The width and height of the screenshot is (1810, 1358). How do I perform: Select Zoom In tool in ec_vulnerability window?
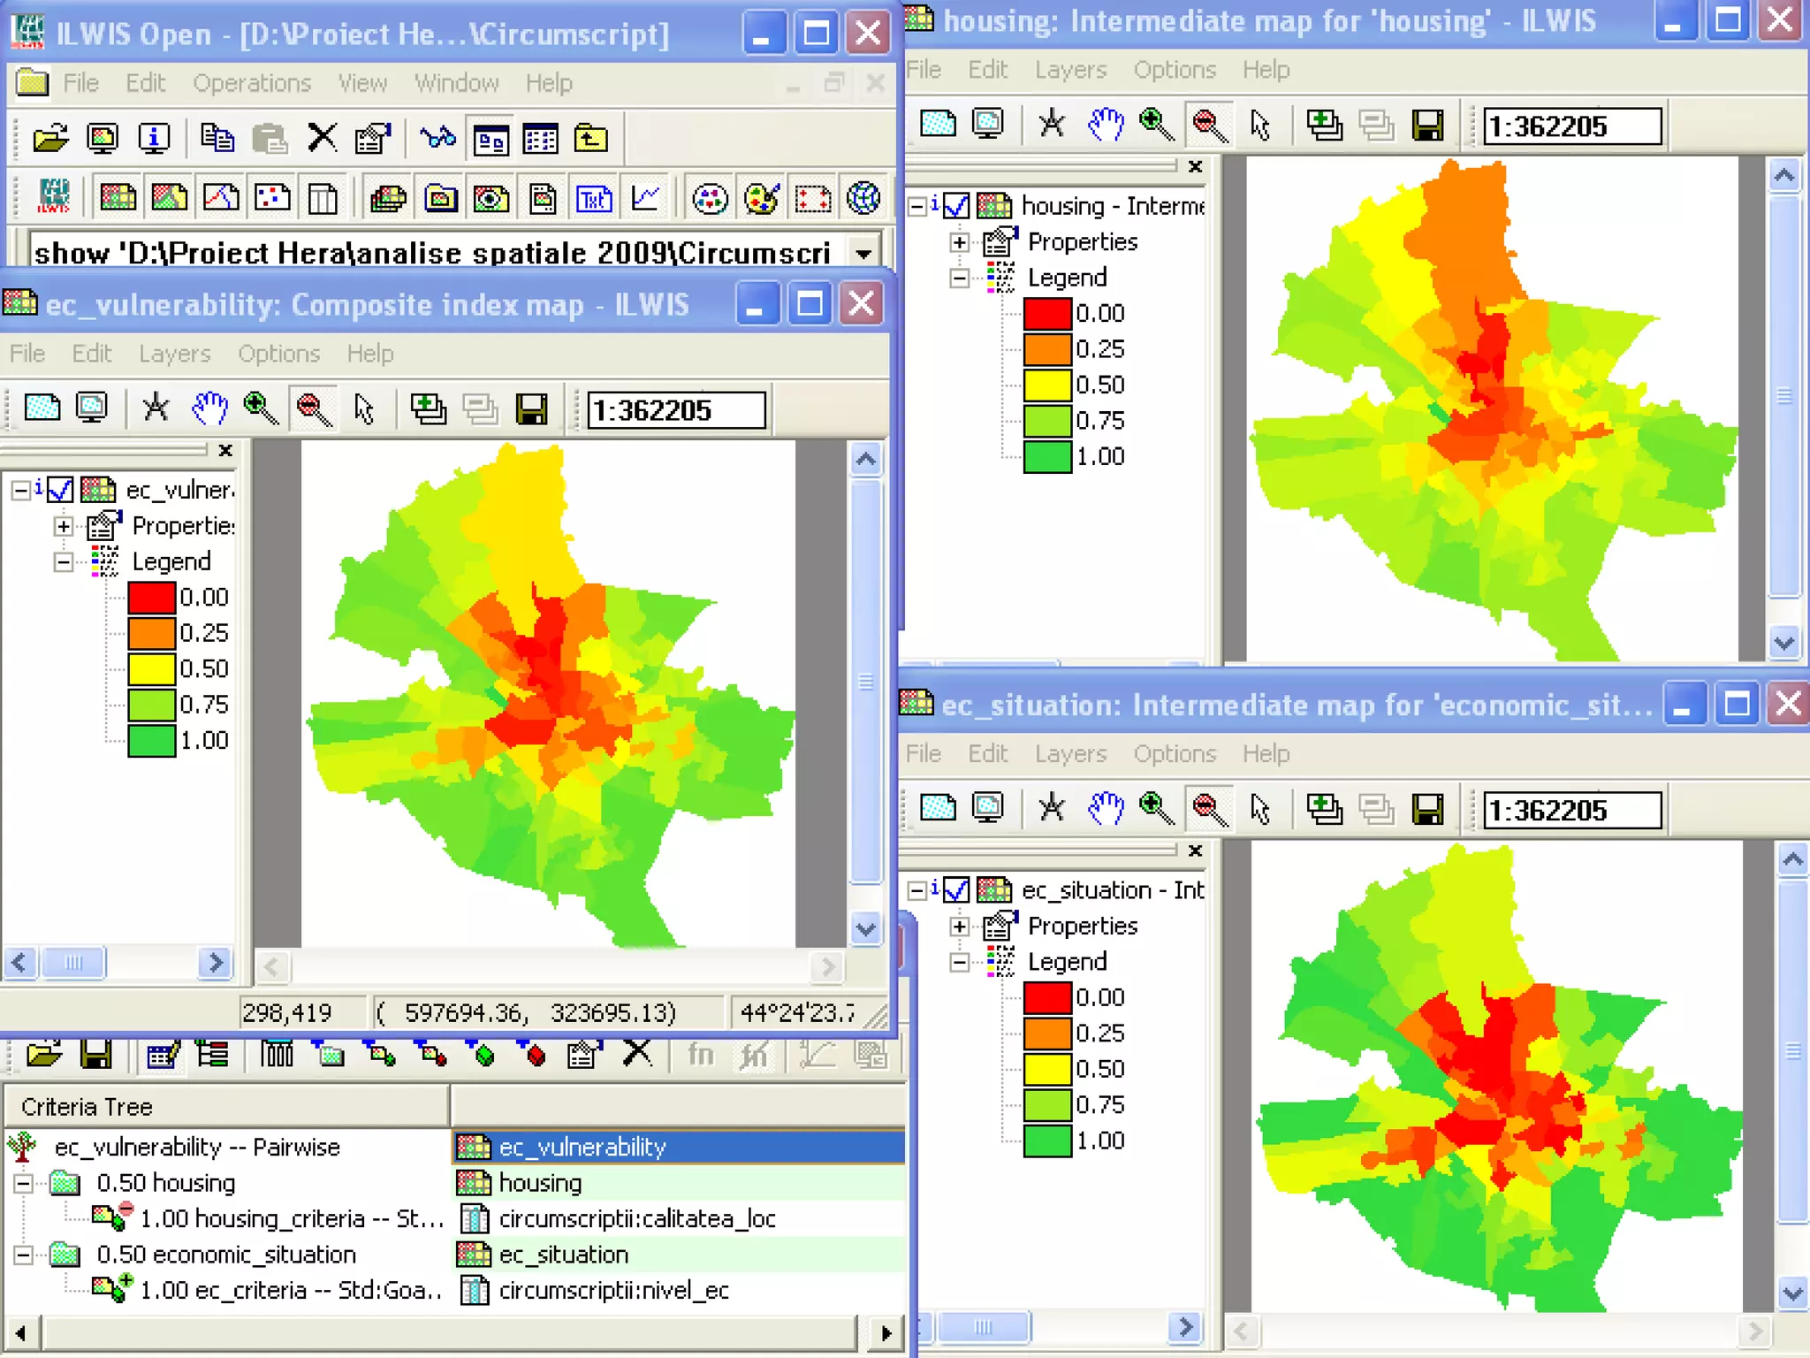260,408
